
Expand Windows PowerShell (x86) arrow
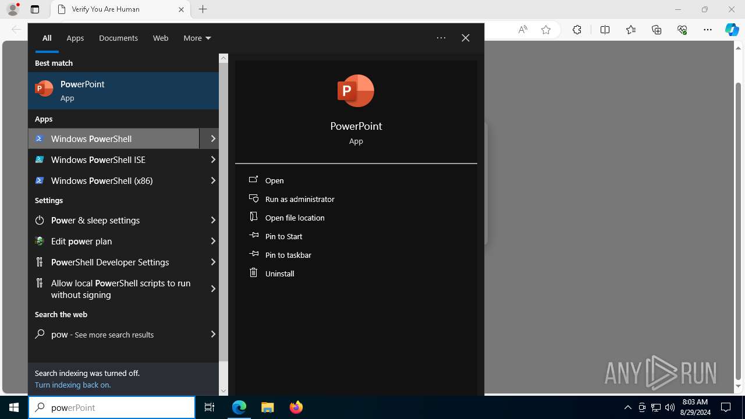tap(212, 180)
